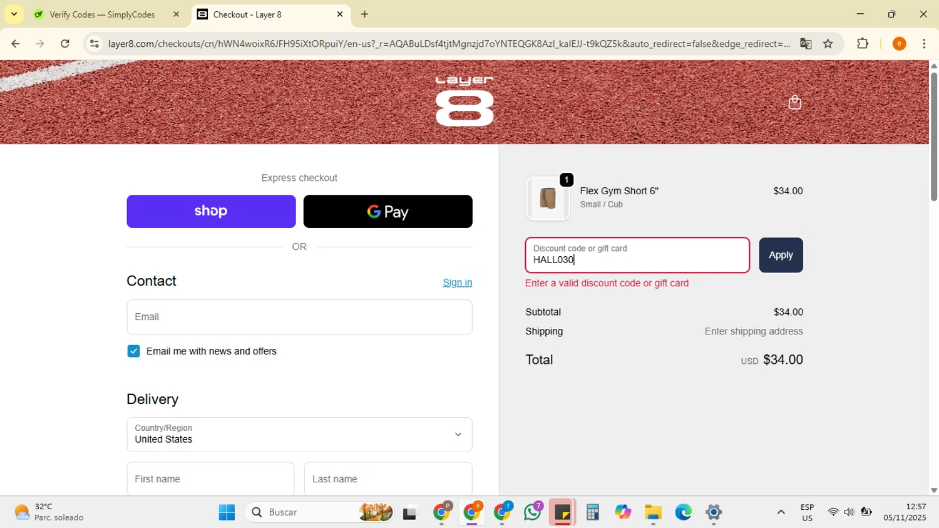Click the Sign in link
The width and height of the screenshot is (939, 528).
click(457, 282)
